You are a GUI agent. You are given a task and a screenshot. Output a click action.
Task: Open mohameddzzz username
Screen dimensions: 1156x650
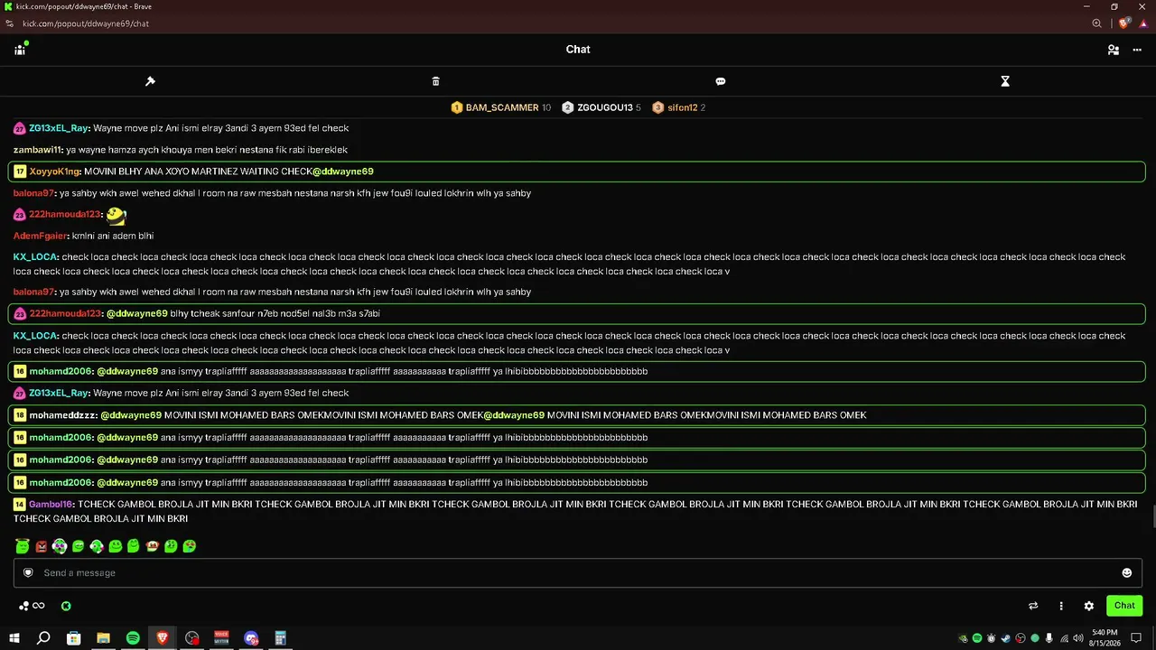(62, 415)
